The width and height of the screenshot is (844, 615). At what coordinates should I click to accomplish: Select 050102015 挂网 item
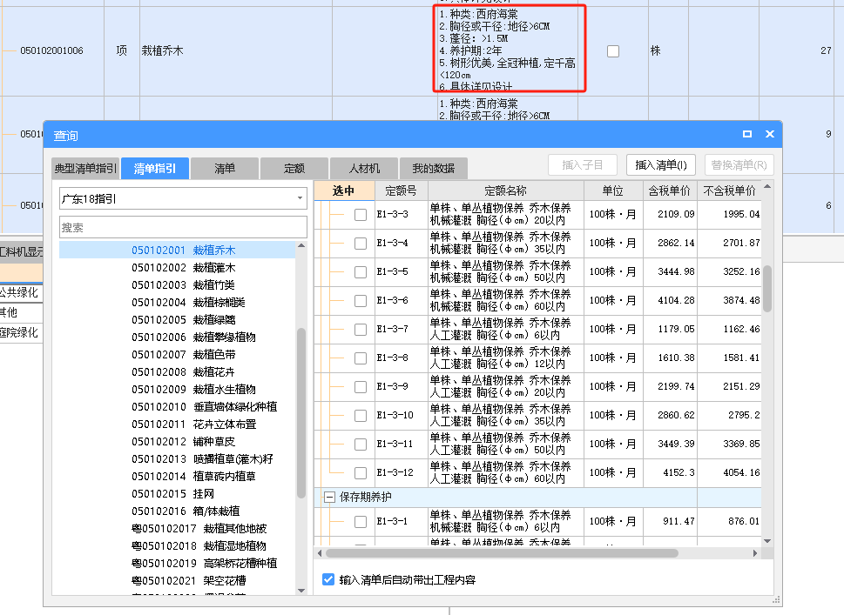point(172,493)
